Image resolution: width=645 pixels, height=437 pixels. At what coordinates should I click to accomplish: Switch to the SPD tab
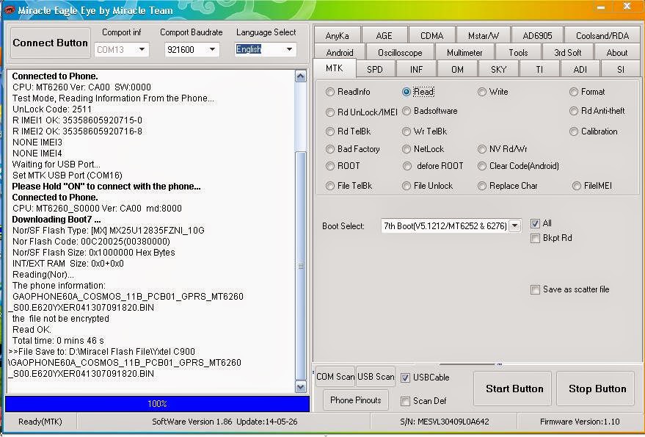point(375,69)
